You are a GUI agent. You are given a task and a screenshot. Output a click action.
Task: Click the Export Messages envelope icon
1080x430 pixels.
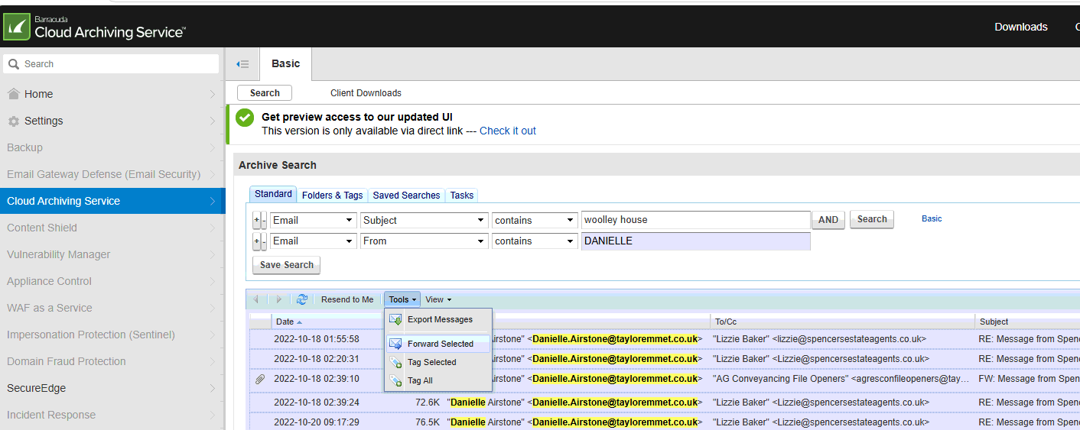click(x=395, y=319)
